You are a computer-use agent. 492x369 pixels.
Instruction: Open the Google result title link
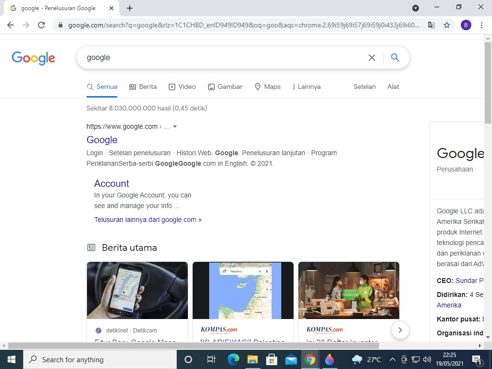102,140
